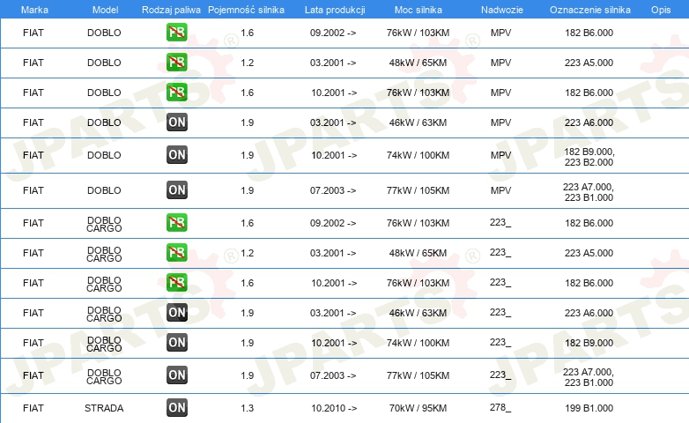Click diesel ON icon in the Strada row
689x423 pixels.
[176, 408]
